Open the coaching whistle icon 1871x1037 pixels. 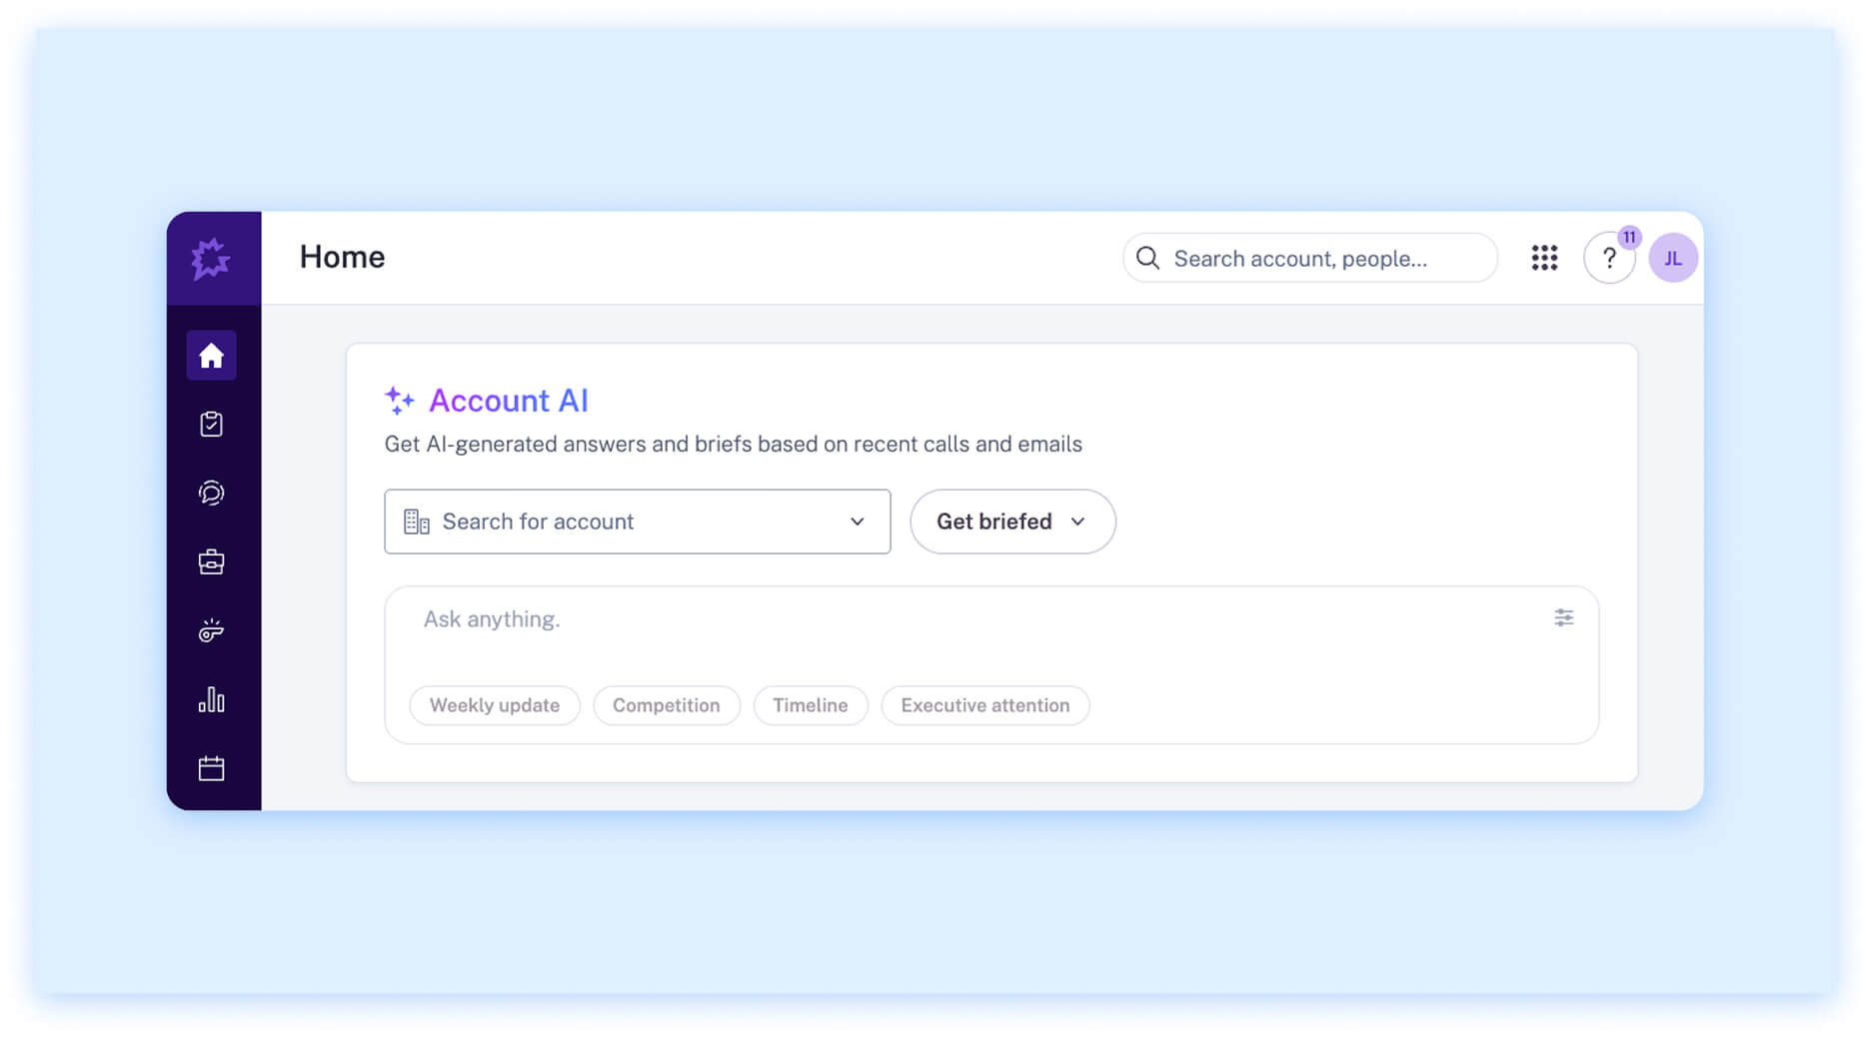[x=211, y=629]
